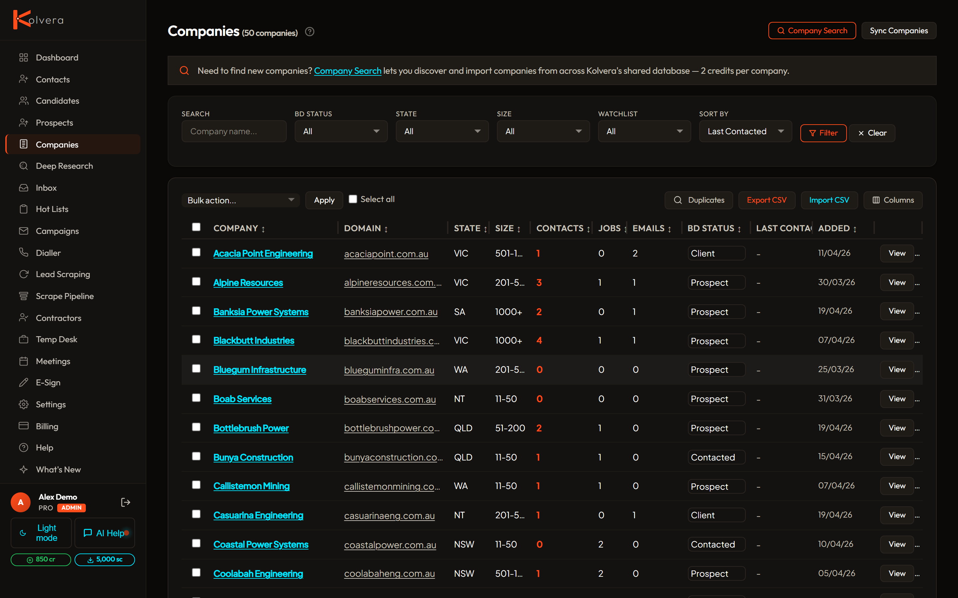Screen dimensions: 958x598
Task: Select the Bluegum Infrastructure row checkbox
Action: tap(196, 369)
